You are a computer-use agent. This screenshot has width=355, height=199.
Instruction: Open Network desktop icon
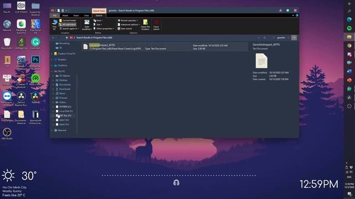coord(7,25)
